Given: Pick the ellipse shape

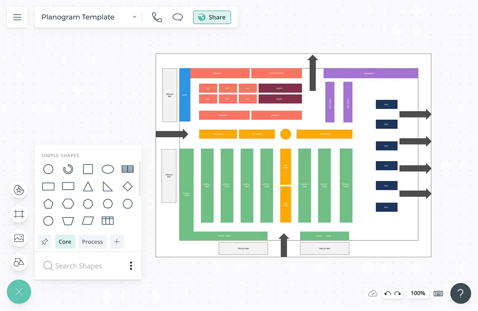Looking at the screenshot, I should (108, 169).
